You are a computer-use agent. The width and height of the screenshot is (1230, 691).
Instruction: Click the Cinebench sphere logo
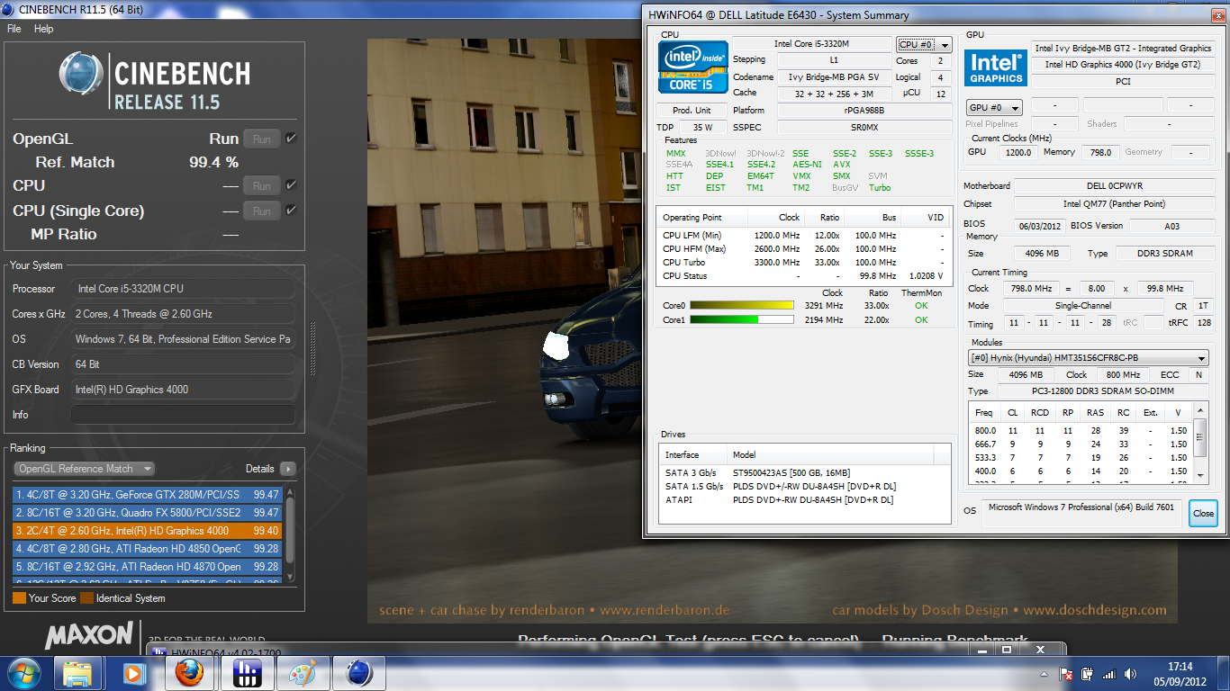(x=82, y=76)
